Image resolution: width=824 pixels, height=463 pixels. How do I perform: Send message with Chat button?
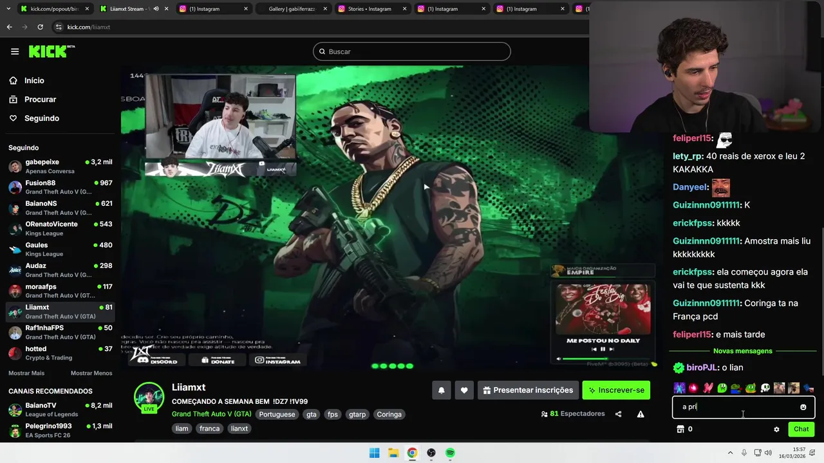pyautogui.click(x=801, y=429)
